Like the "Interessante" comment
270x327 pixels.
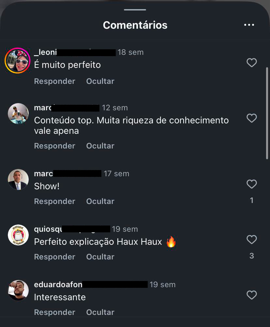click(x=252, y=295)
